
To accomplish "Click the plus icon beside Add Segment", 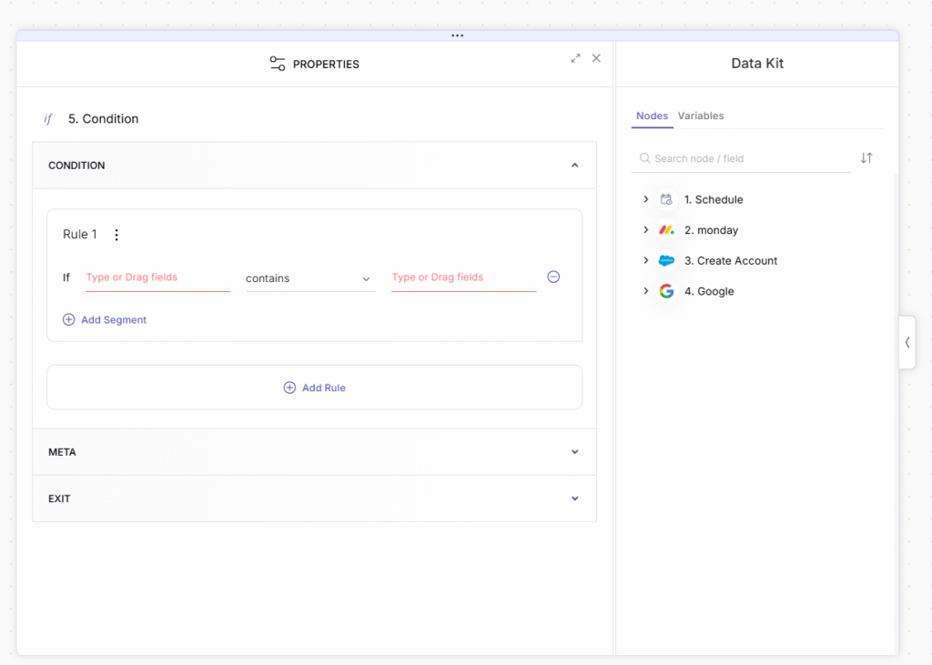I will [x=69, y=319].
